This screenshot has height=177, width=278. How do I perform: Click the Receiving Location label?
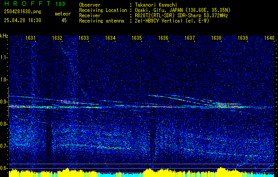[103, 10]
